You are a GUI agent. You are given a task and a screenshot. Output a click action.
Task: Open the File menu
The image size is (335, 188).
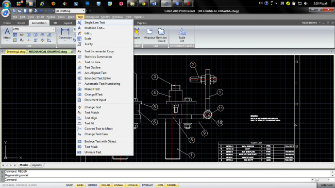[x=15, y=17]
